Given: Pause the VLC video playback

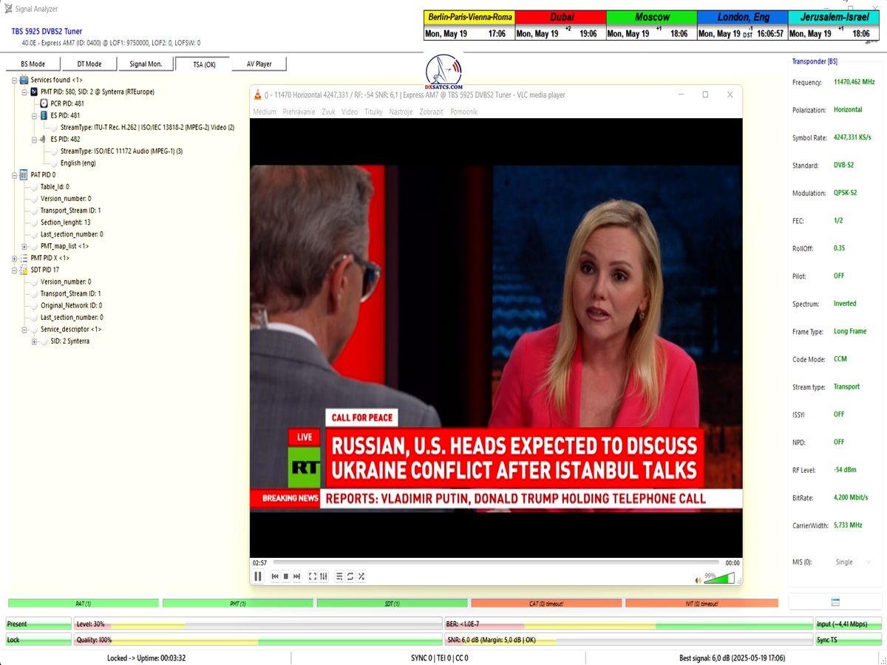Looking at the screenshot, I should (x=258, y=576).
